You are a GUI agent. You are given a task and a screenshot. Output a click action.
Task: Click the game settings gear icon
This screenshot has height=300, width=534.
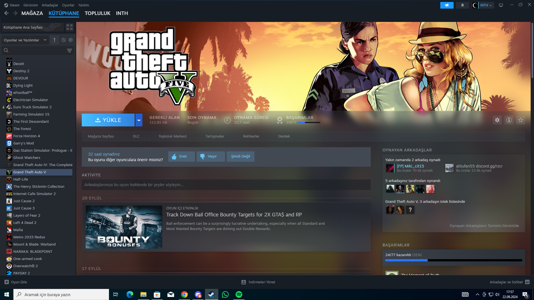coord(497,120)
